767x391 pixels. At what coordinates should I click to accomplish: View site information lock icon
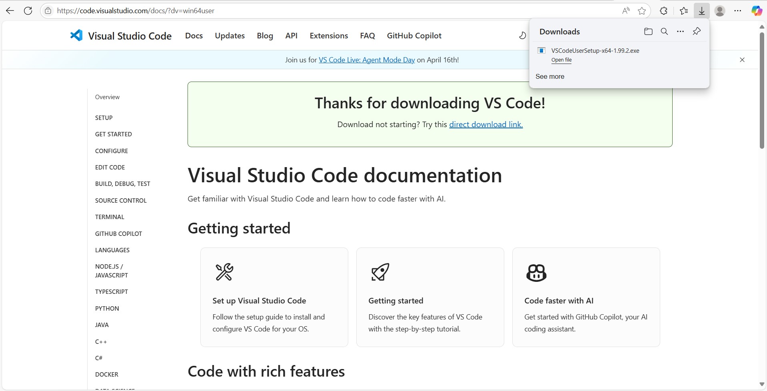(x=48, y=11)
